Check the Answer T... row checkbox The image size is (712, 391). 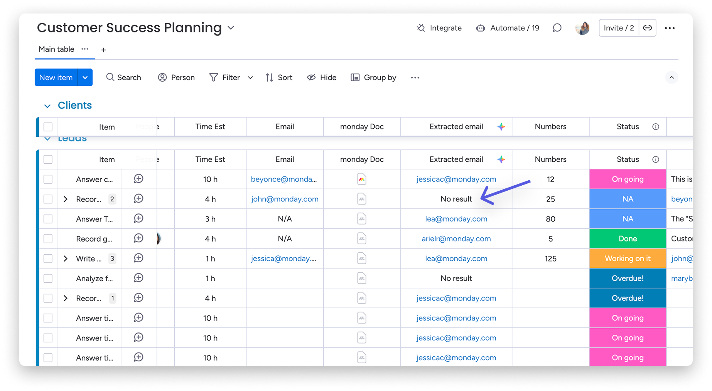pos(48,219)
